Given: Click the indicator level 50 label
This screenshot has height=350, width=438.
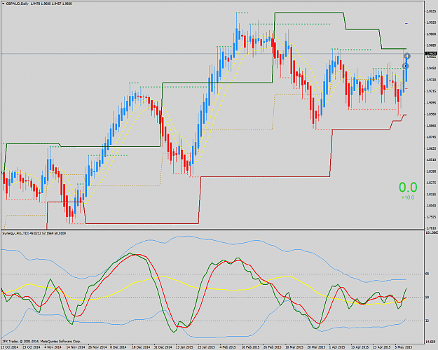Looking at the screenshot, I should coord(427,297).
